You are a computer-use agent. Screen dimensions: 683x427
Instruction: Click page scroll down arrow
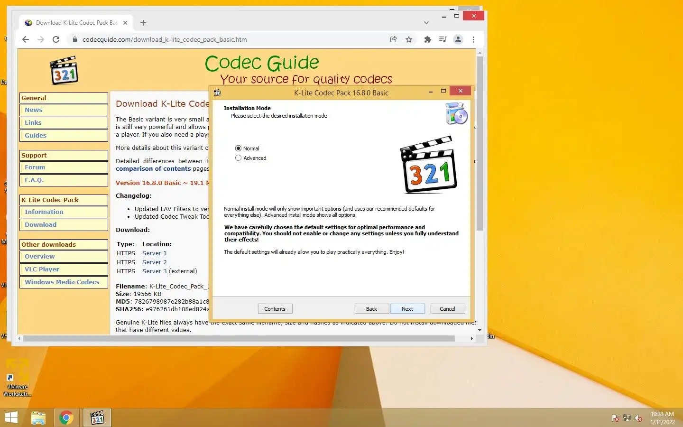pyautogui.click(x=480, y=330)
